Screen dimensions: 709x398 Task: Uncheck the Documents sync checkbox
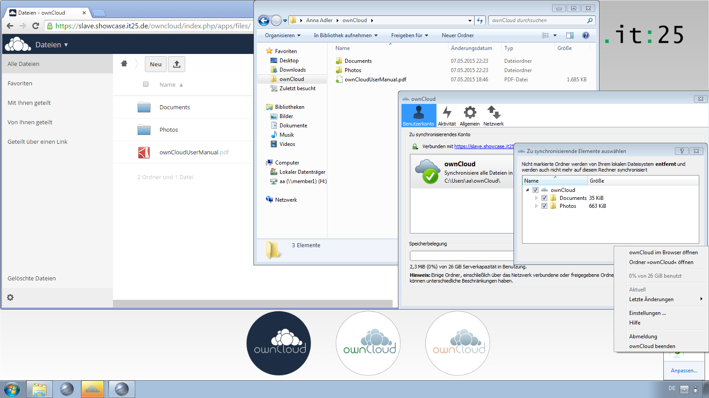pos(544,198)
